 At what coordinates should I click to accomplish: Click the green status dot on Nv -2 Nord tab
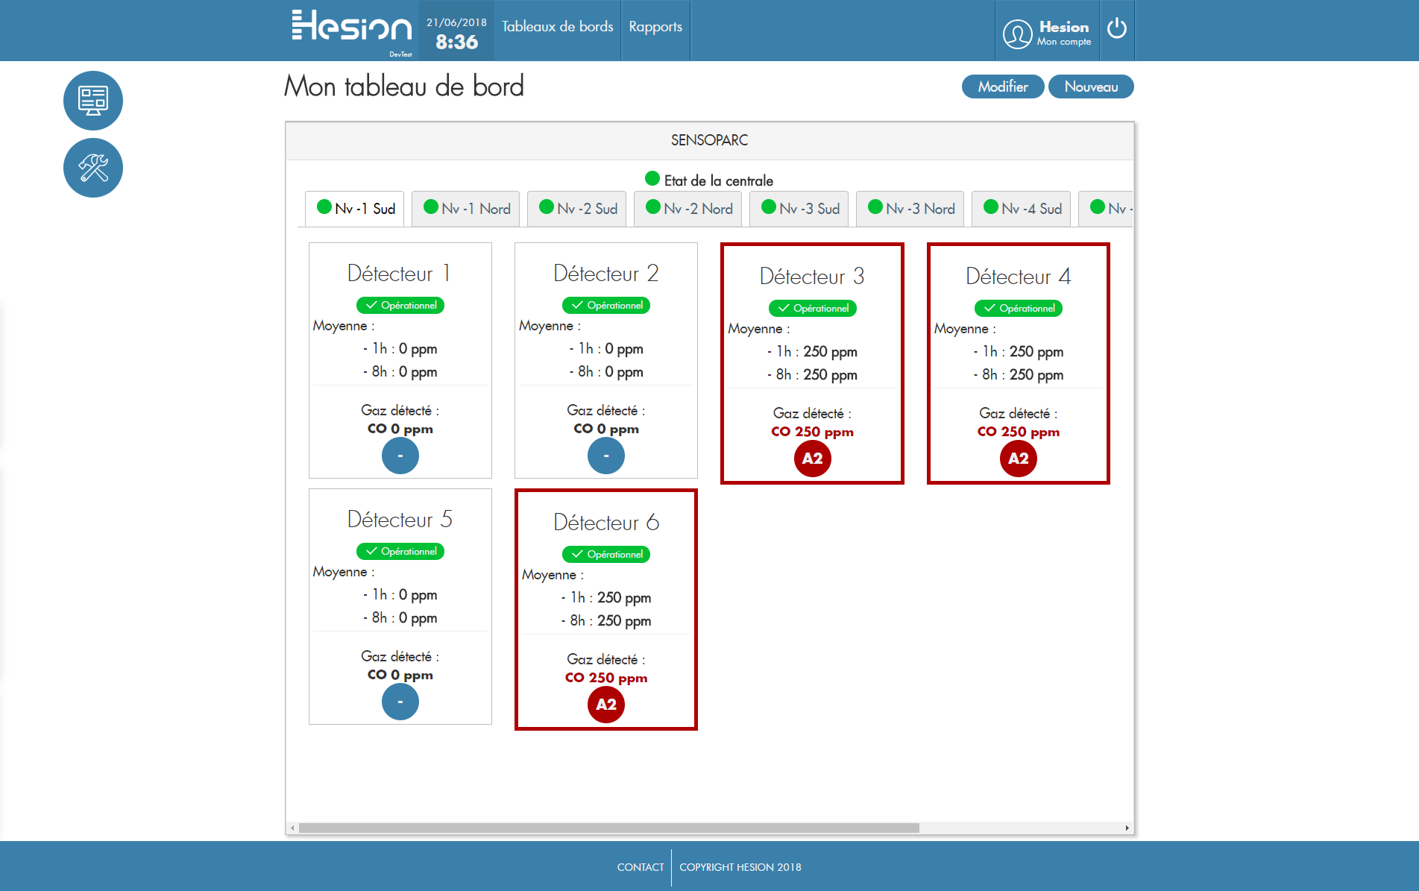pyautogui.click(x=653, y=207)
